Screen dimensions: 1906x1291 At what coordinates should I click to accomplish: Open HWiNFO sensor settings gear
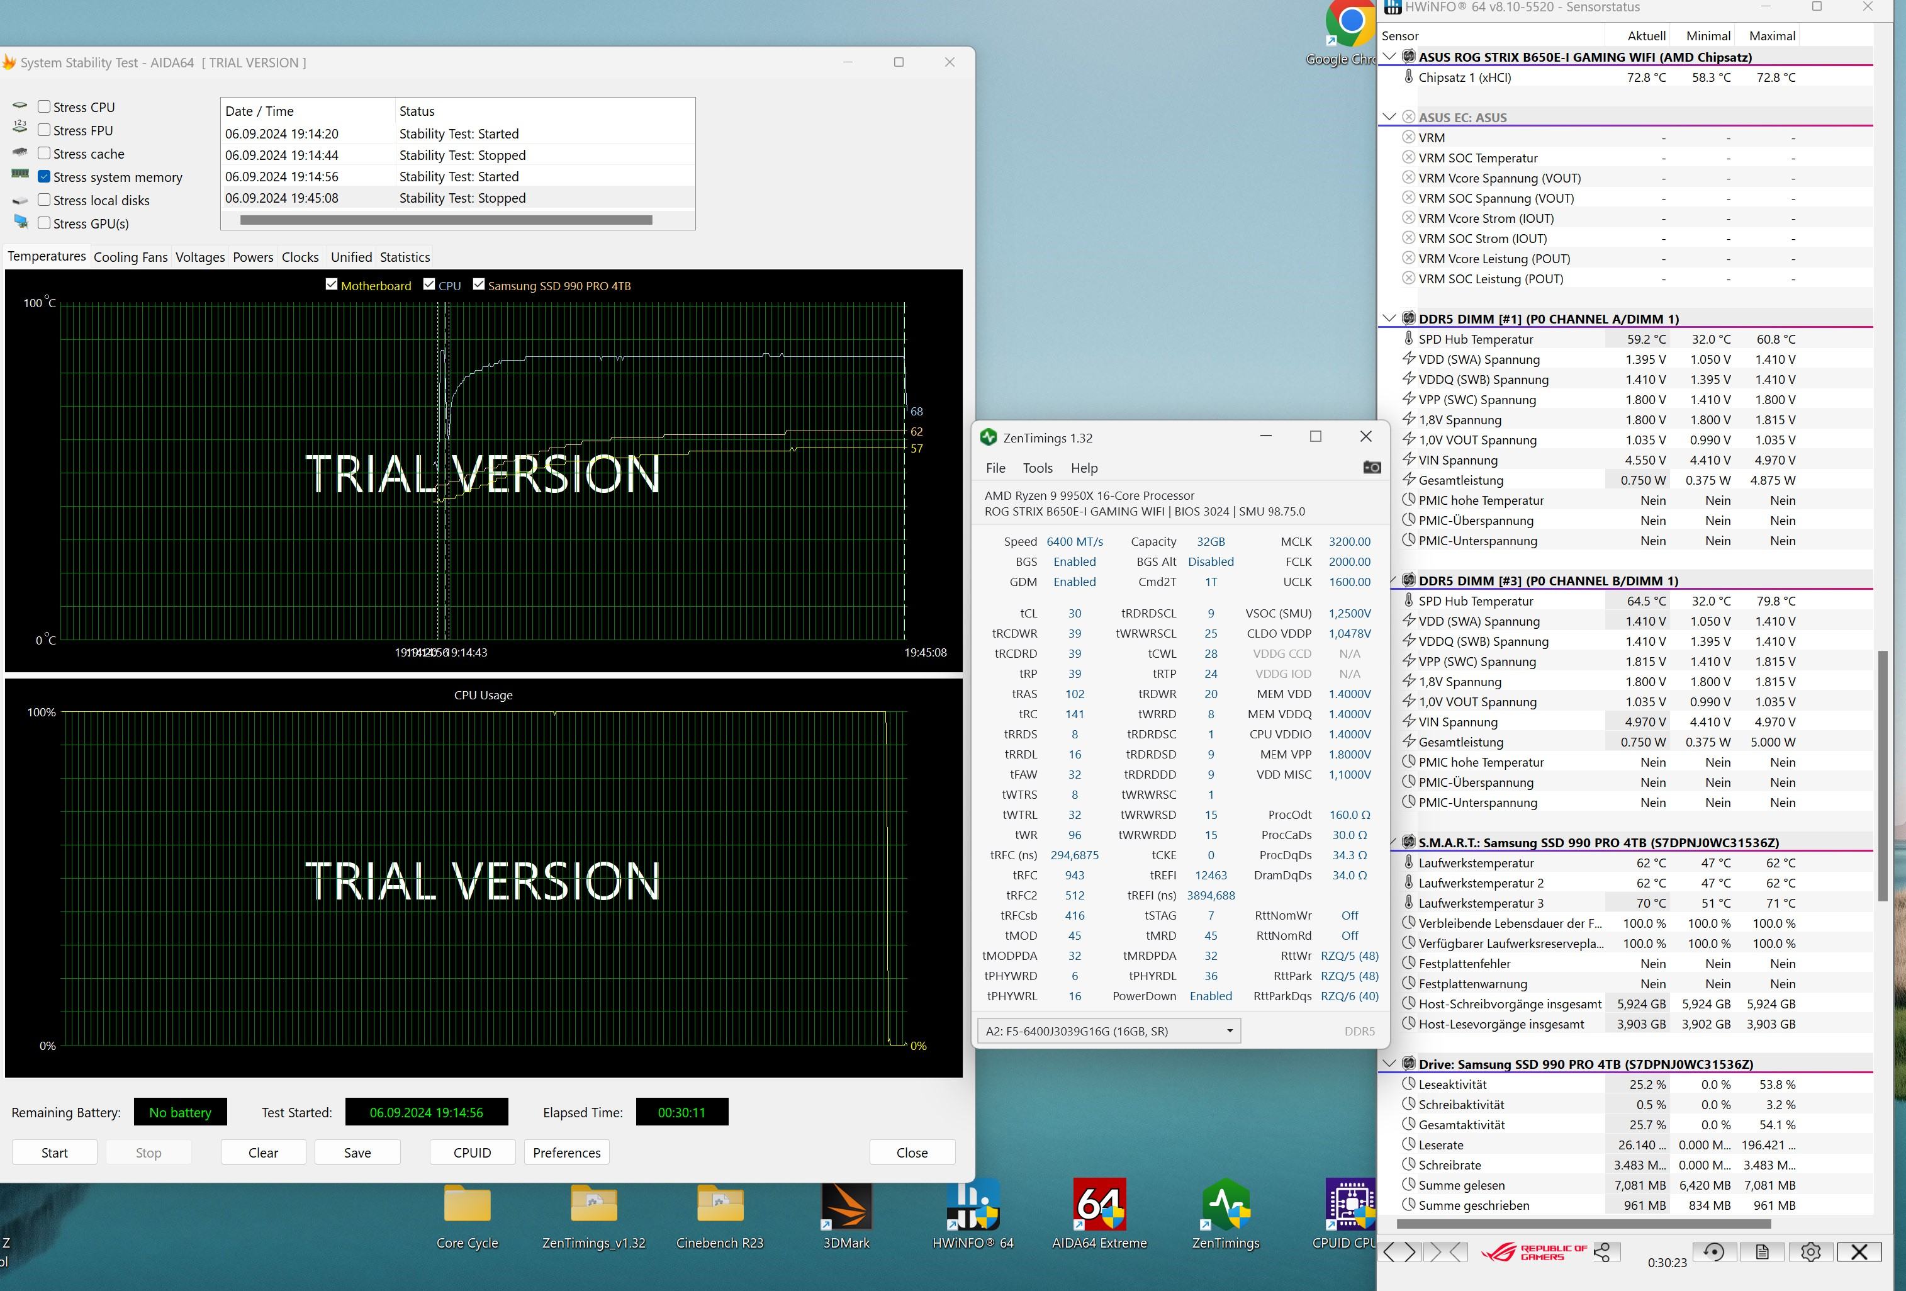pyautogui.click(x=1810, y=1251)
